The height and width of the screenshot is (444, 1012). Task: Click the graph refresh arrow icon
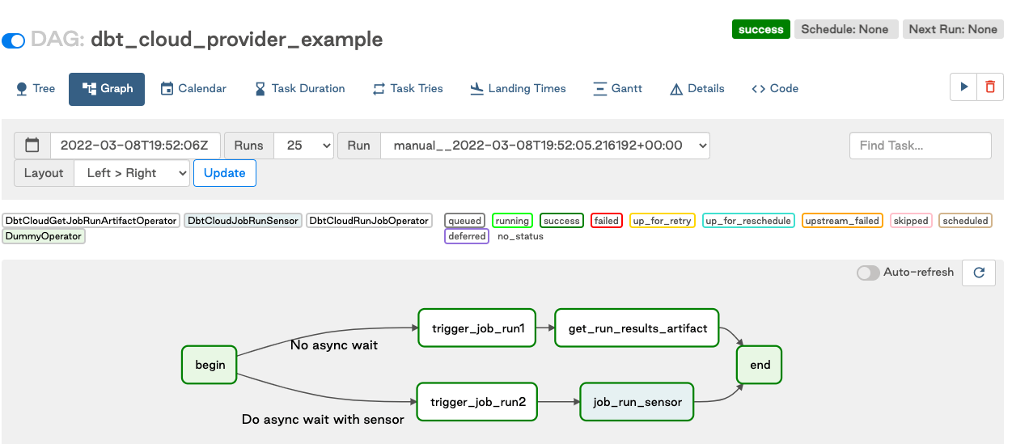coord(979,273)
